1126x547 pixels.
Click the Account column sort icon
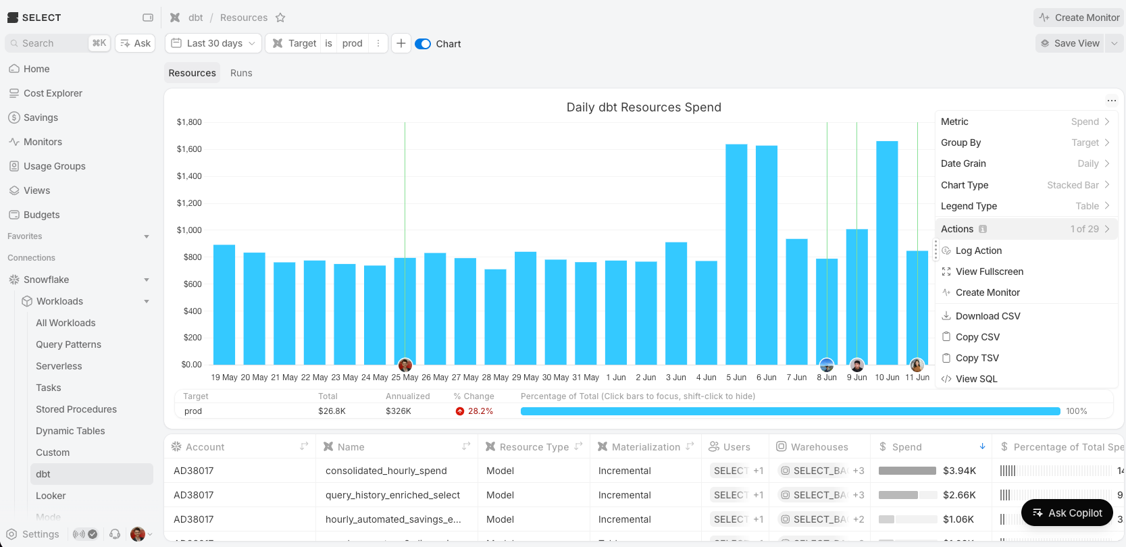(x=304, y=446)
